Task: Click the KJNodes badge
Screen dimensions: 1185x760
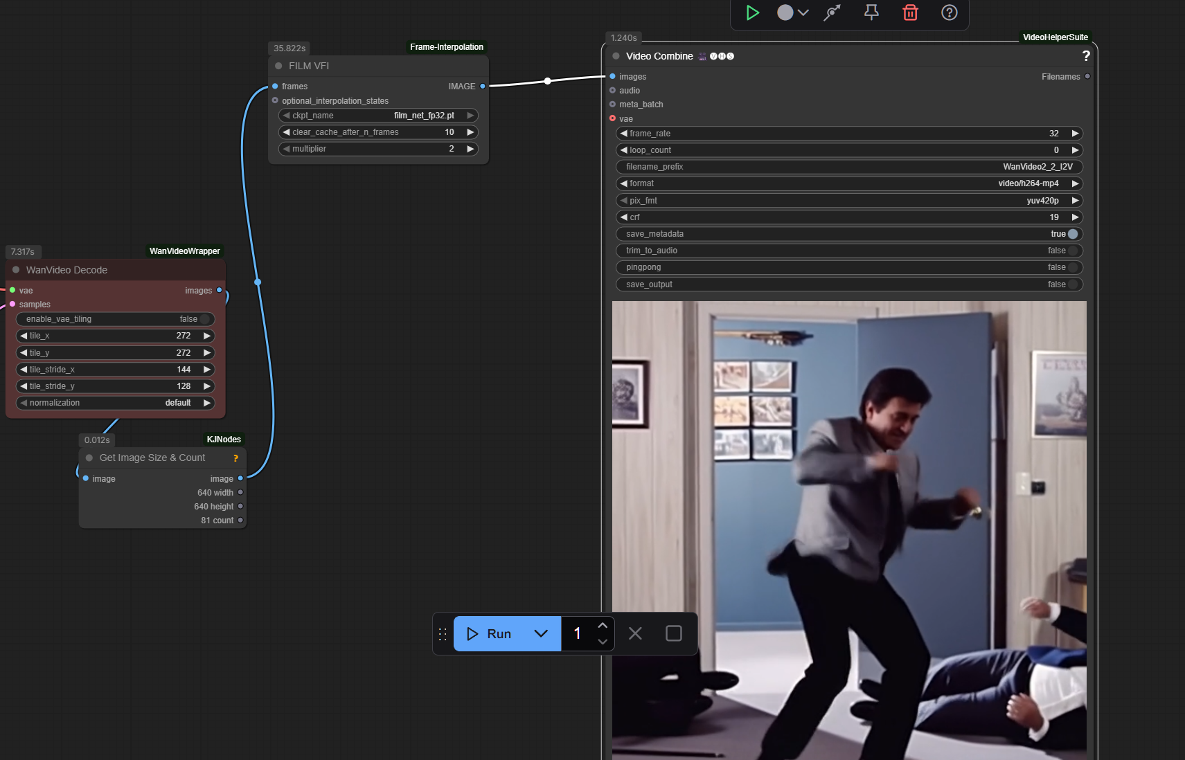Action: (224, 440)
